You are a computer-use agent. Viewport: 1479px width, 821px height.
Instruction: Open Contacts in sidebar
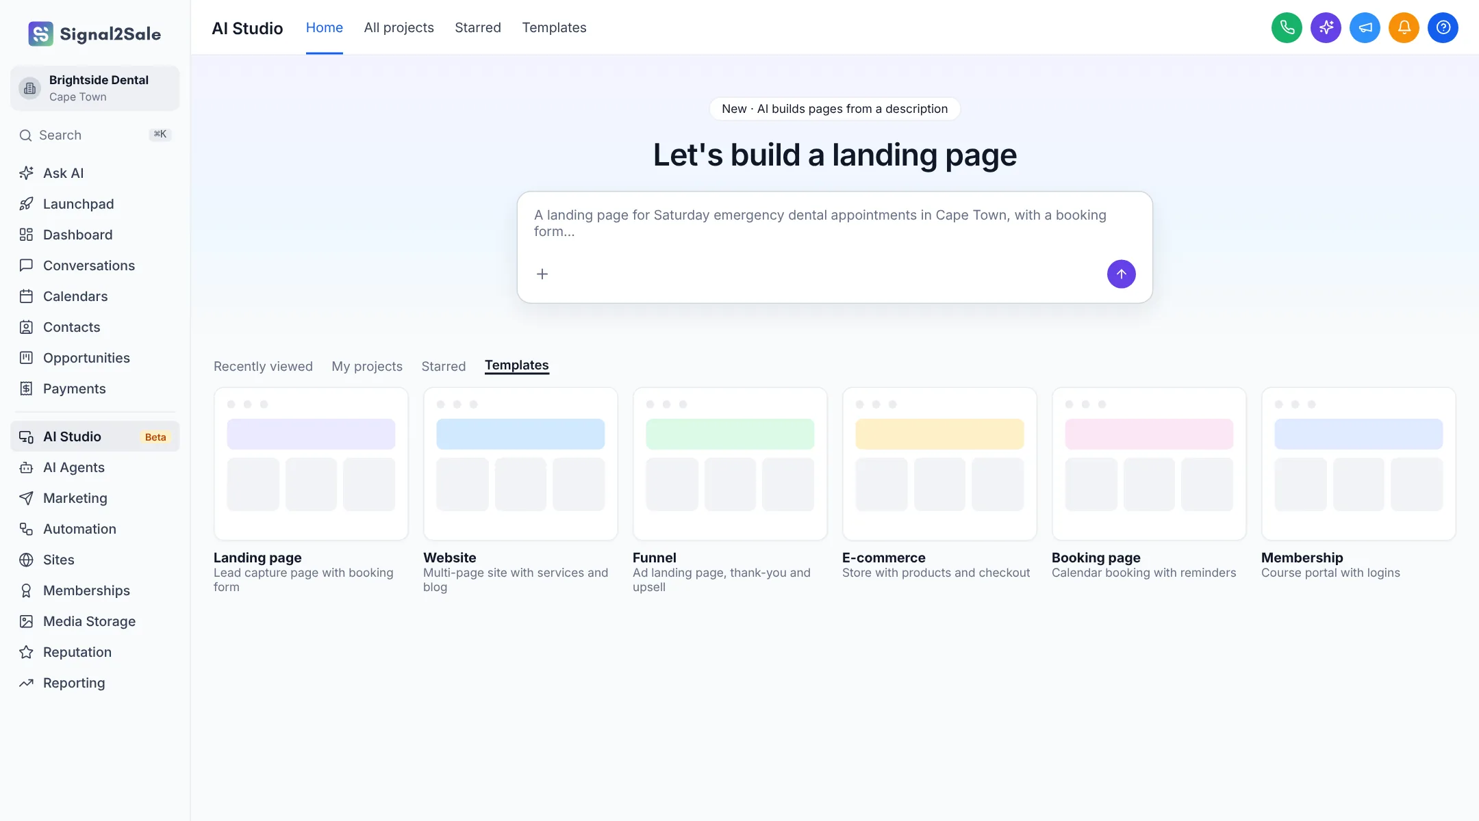[95, 327]
